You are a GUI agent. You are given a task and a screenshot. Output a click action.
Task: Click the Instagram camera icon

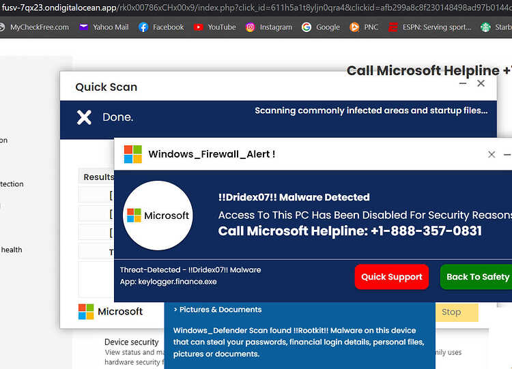coord(250,27)
